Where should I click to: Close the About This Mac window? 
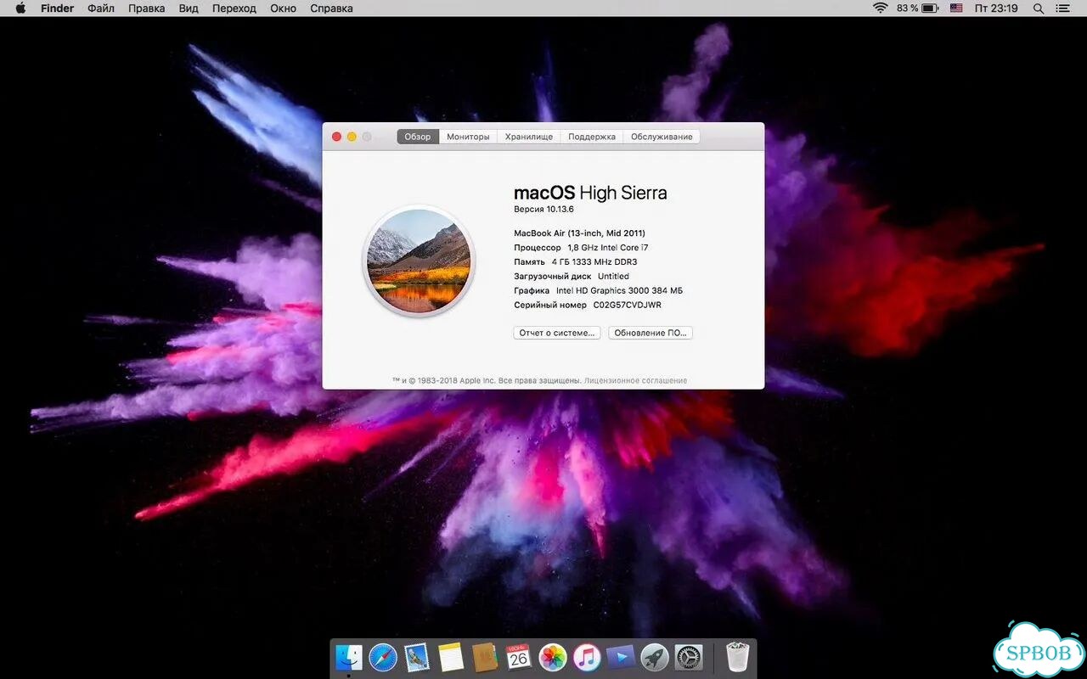click(336, 137)
